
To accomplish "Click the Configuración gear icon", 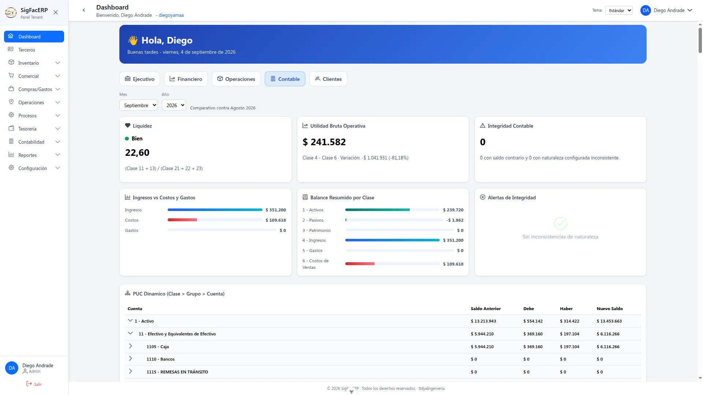I will tap(11, 168).
